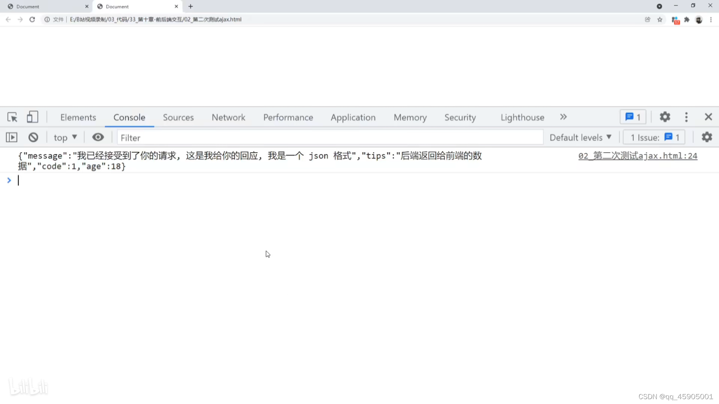Viewport: 719px width, 404px height.
Task: Activate the inspect element picker icon
Action: 12,117
